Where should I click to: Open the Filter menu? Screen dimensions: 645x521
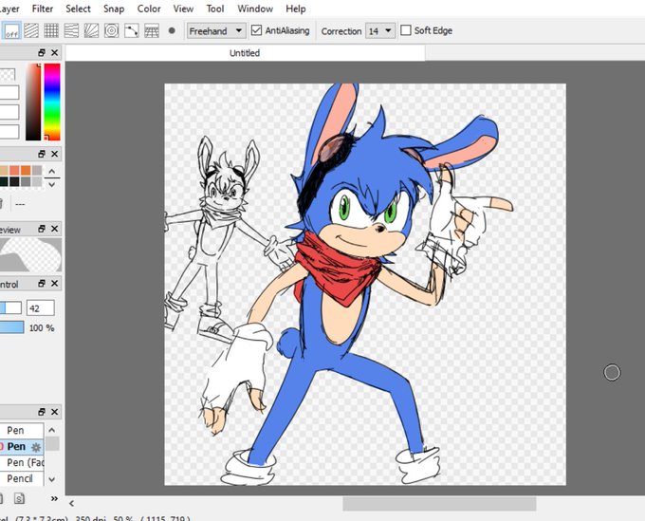(43, 9)
